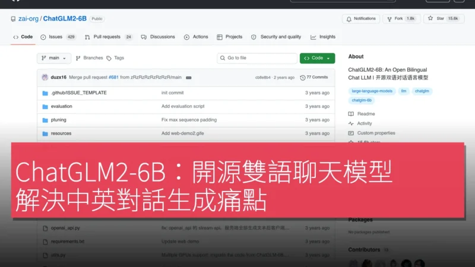Open the utils.py file
The width and height of the screenshot is (475, 267).
[58, 255]
